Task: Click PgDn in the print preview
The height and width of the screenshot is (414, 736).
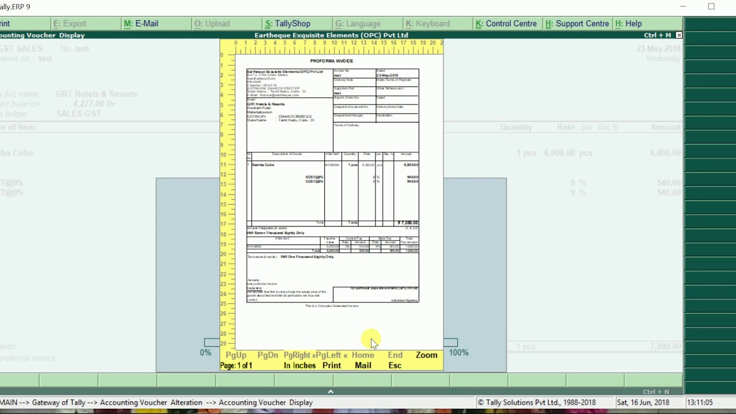Action: (x=267, y=355)
